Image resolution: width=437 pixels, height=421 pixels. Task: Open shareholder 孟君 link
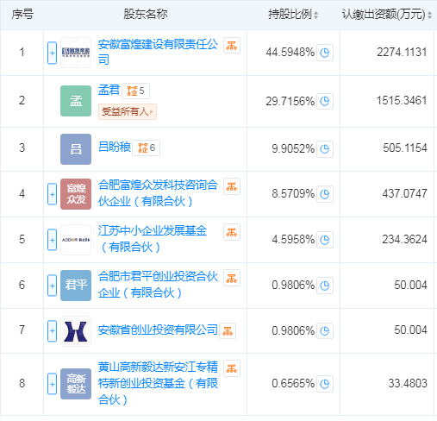point(109,90)
